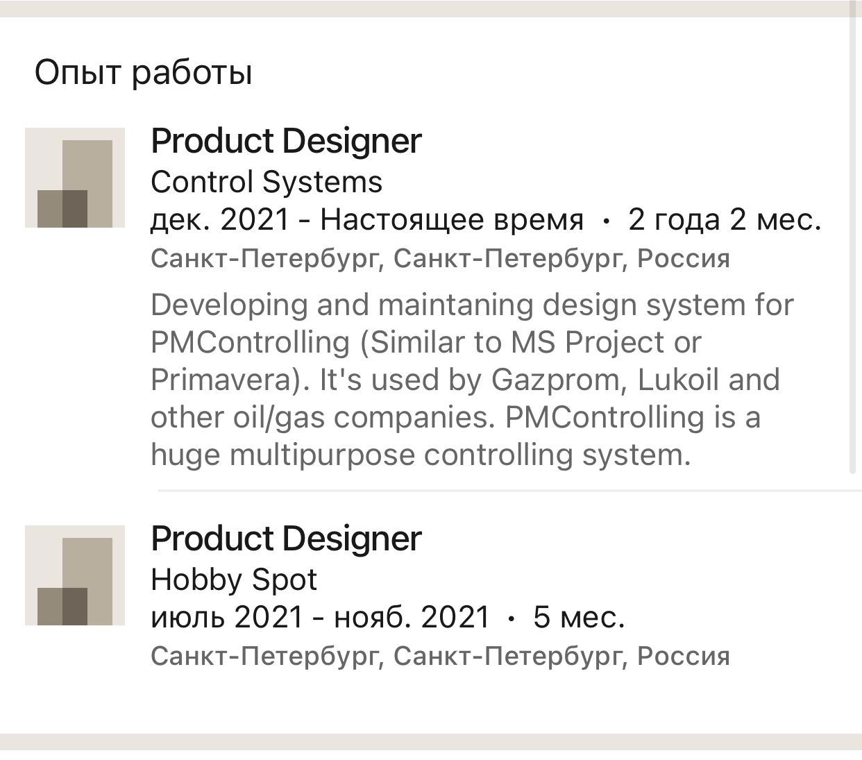This screenshot has height=760, width=862.
Task: Open the Product Designer title at Control Systems
Action: click(x=286, y=141)
